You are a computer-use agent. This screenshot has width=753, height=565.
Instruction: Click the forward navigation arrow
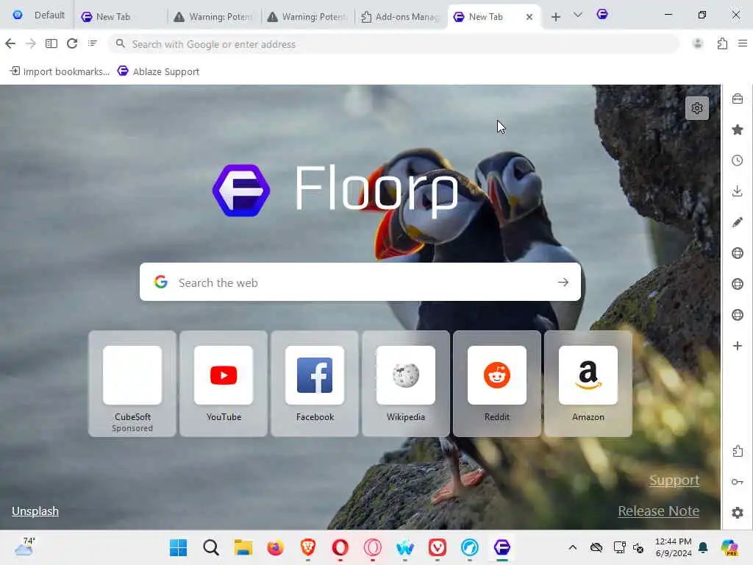(x=31, y=43)
